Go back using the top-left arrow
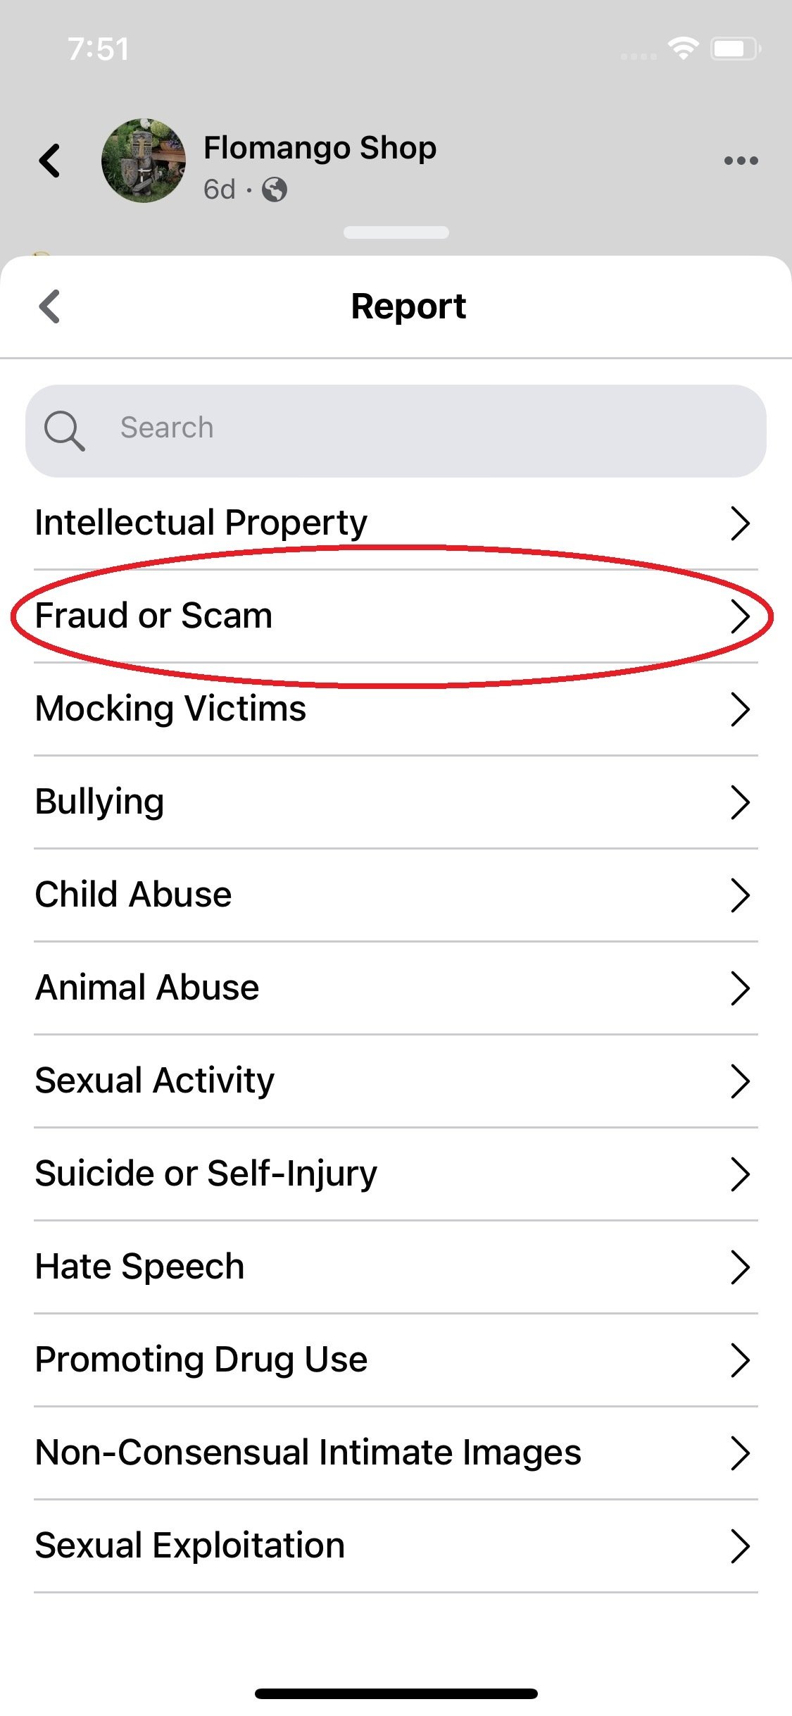Screen dimensions: 792x1716 point(49,161)
